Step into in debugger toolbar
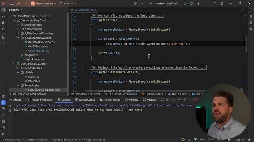The width and height of the screenshot is (254, 142). (x=184, y=100)
